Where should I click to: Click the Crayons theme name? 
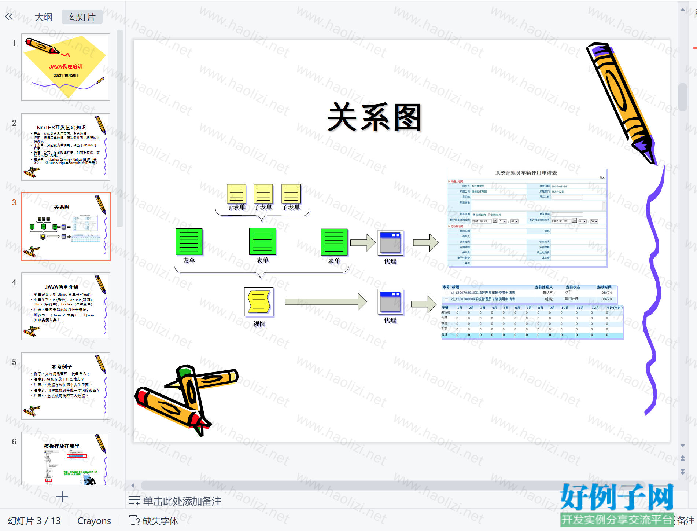click(94, 521)
